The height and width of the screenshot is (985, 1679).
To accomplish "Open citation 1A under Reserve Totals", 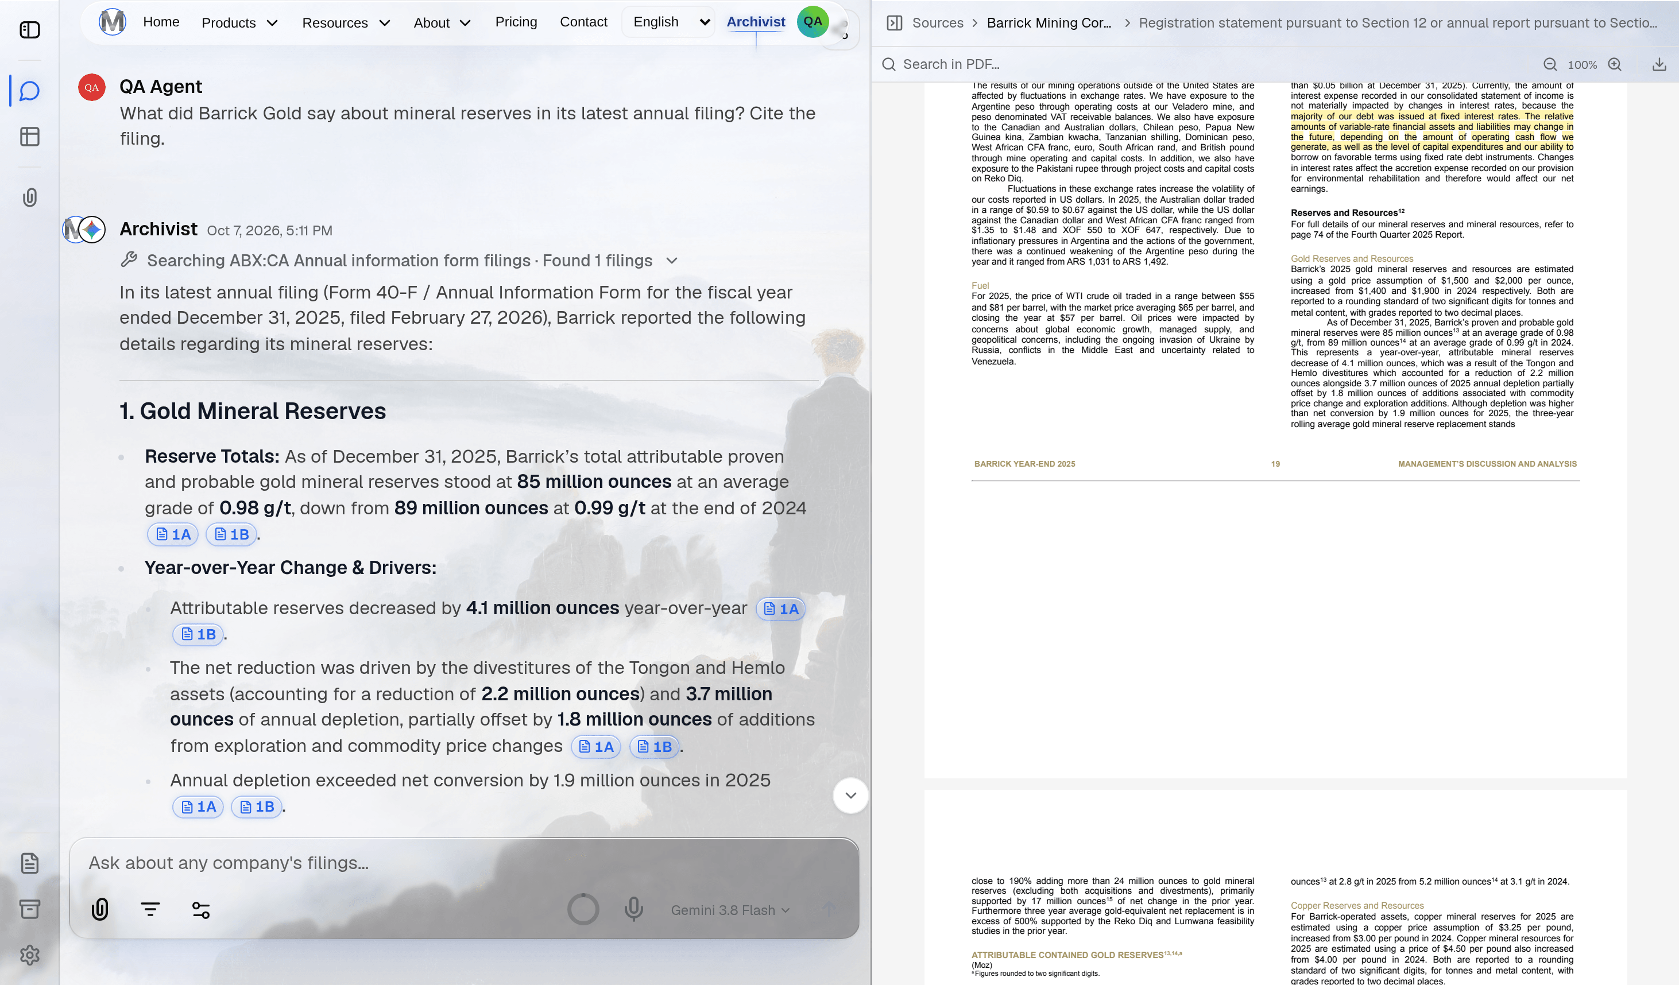I will pyautogui.click(x=173, y=534).
